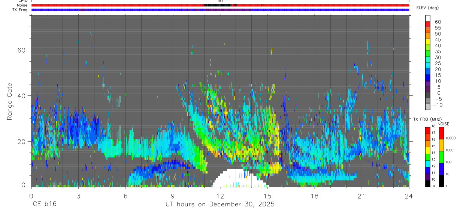Click the x-axis tick label '24'

click(409, 196)
